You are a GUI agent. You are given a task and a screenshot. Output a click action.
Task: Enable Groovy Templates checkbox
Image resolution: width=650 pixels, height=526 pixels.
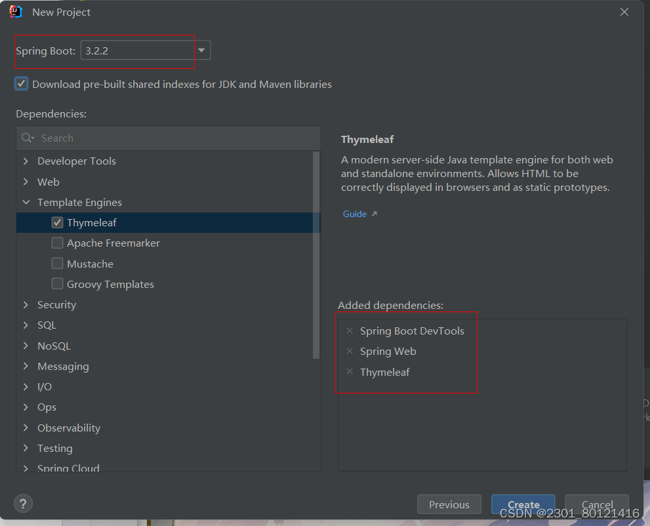pos(57,284)
